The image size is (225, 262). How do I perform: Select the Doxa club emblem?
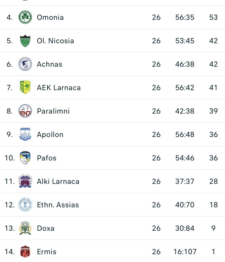(x=25, y=228)
